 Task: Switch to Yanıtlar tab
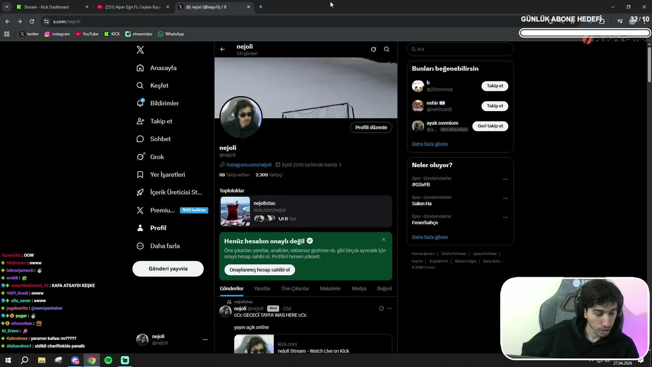click(x=262, y=289)
